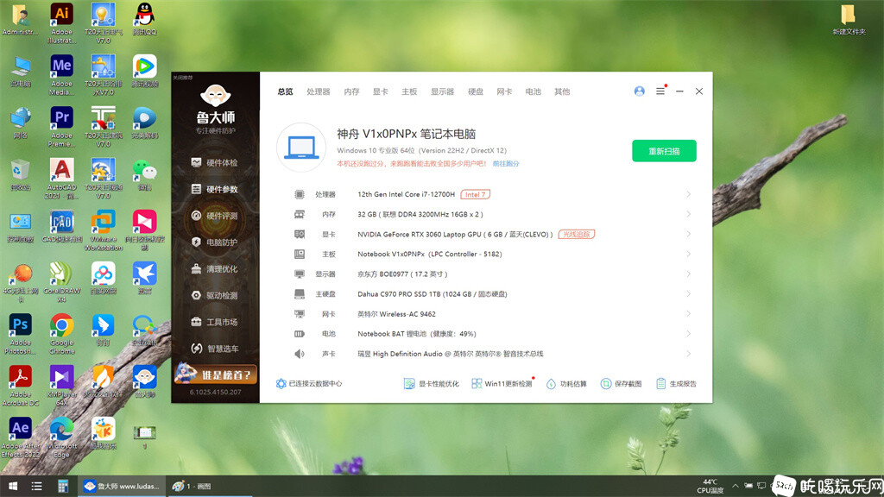This screenshot has width=884, height=497.
Task: Switch to the 处理器 tab
Action: click(x=319, y=91)
